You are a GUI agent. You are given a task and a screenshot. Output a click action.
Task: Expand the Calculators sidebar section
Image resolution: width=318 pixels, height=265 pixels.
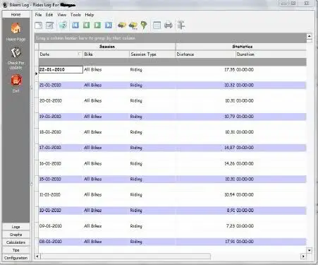pos(16,242)
